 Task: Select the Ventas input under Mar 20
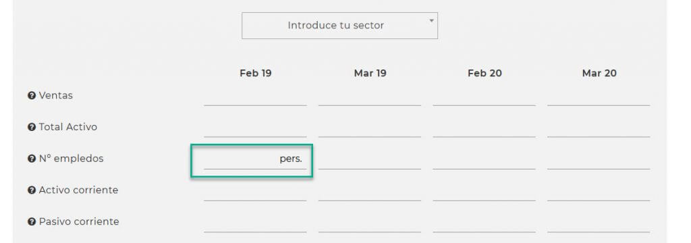point(599,96)
